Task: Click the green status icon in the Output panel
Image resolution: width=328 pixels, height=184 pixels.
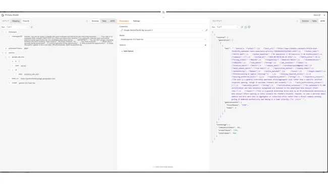Action: point(246,27)
